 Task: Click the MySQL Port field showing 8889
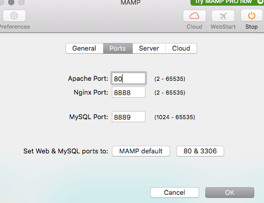point(129,117)
